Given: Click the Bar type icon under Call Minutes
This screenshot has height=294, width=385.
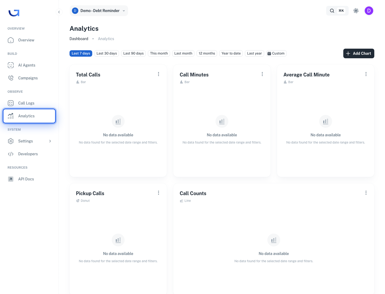Looking at the screenshot, I should tap(182, 82).
